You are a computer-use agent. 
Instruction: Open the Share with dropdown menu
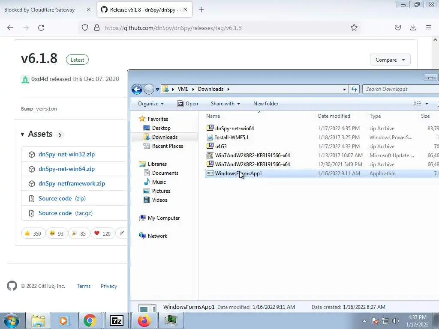pyautogui.click(x=226, y=104)
